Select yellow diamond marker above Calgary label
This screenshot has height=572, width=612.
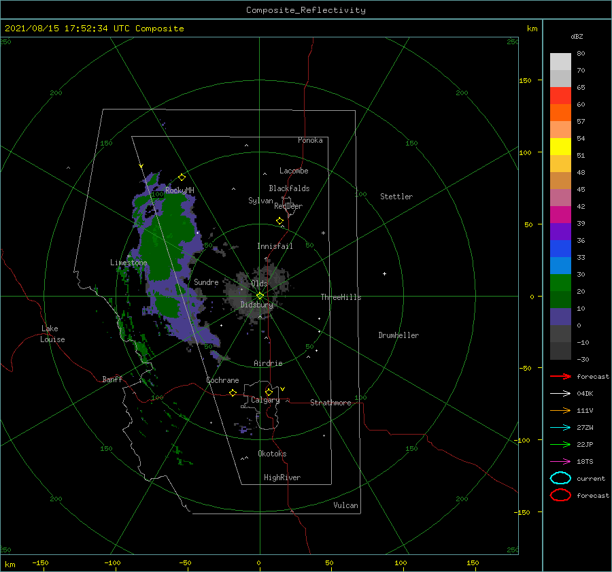(269, 392)
